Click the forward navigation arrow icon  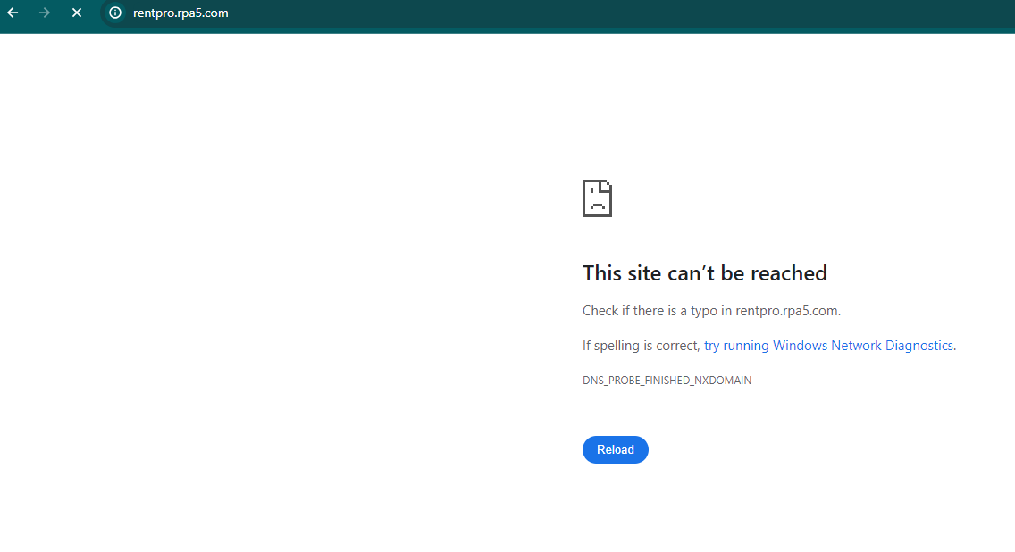coord(44,13)
